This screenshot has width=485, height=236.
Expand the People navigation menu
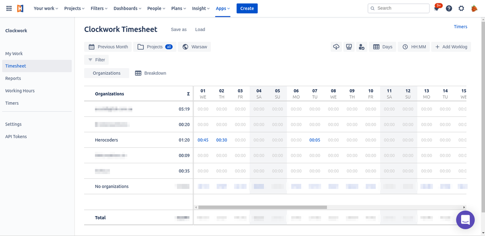click(x=156, y=8)
